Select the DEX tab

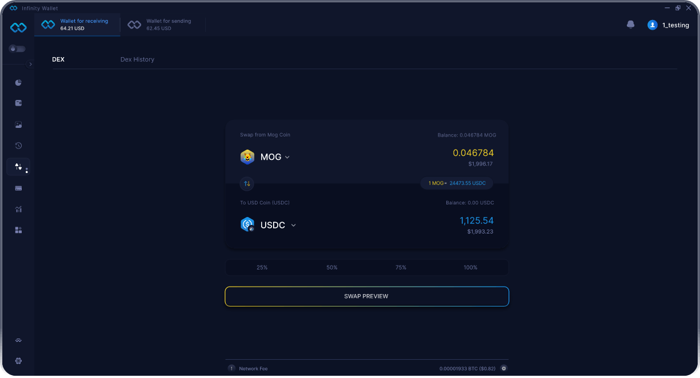58,59
